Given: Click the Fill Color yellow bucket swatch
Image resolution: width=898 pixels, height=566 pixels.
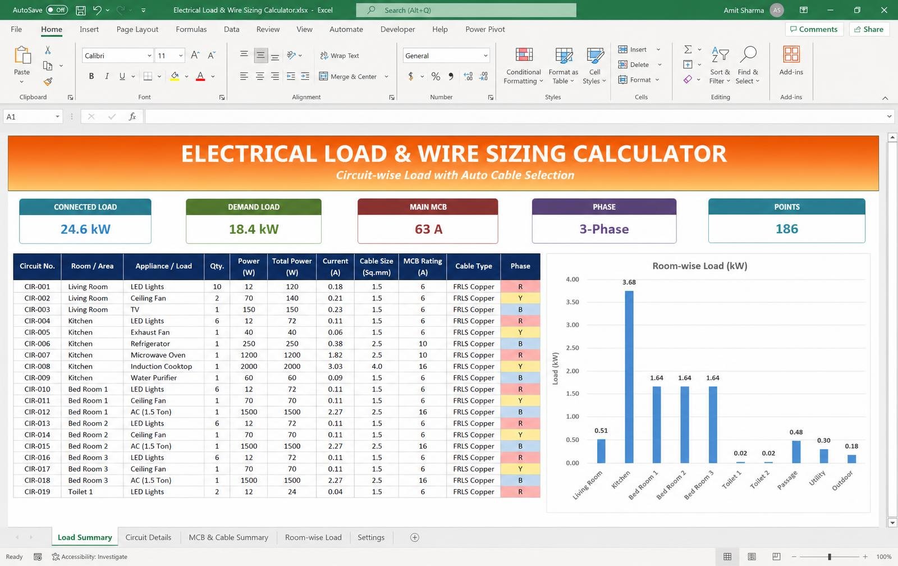Looking at the screenshot, I should pos(175,76).
